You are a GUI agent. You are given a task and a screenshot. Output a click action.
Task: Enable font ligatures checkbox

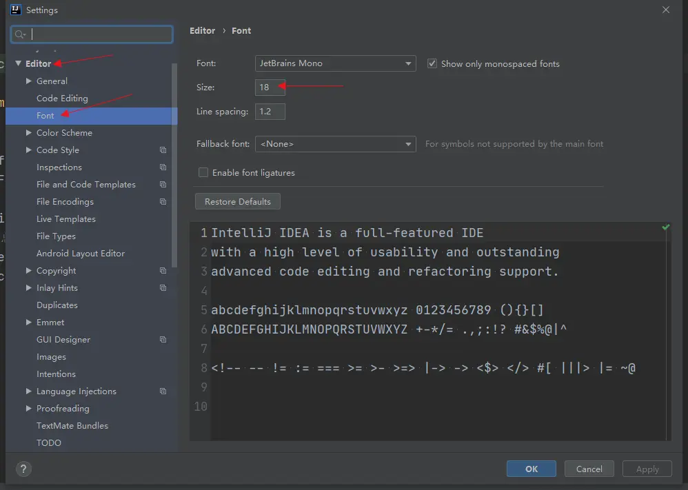[203, 172]
